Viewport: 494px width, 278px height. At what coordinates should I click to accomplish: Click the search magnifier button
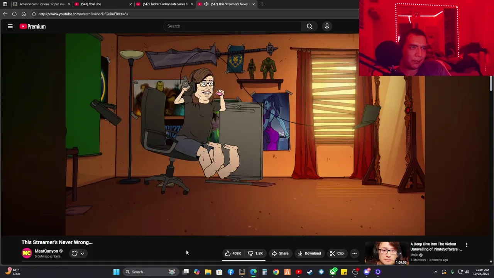click(x=310, y=26)
